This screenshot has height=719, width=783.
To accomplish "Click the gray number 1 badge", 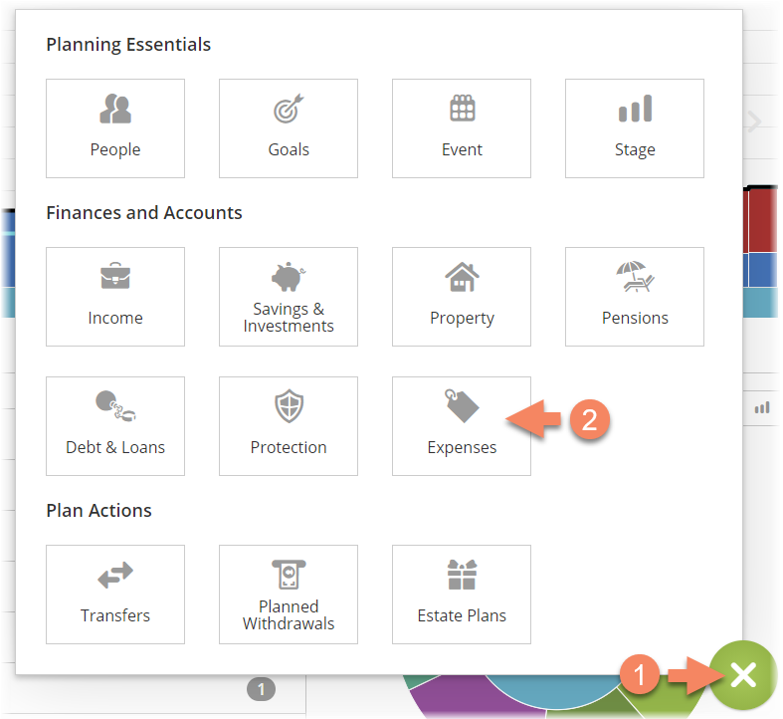I will pyautogui.click(x=261, y=689).
